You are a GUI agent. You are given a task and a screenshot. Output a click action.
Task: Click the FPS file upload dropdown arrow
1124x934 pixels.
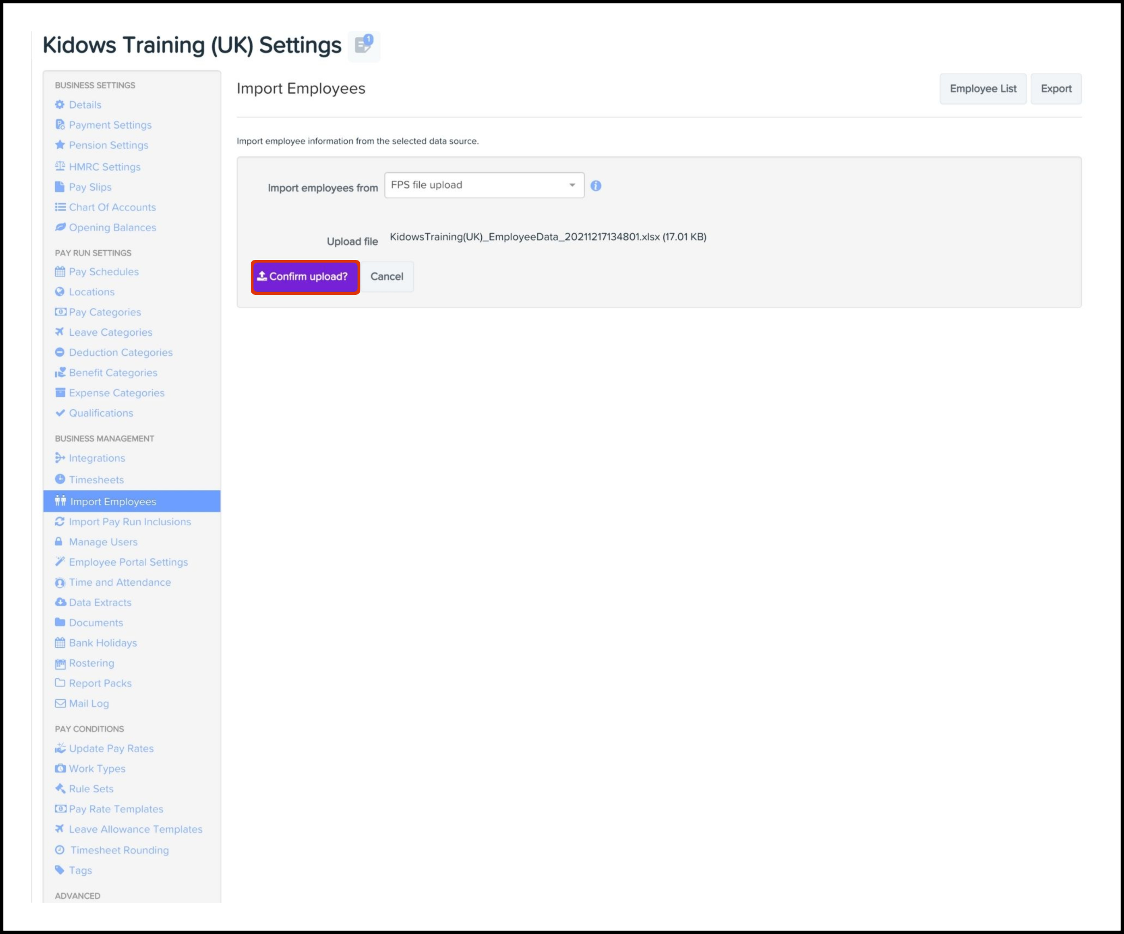pyautogui.click(x=572, y=185)
